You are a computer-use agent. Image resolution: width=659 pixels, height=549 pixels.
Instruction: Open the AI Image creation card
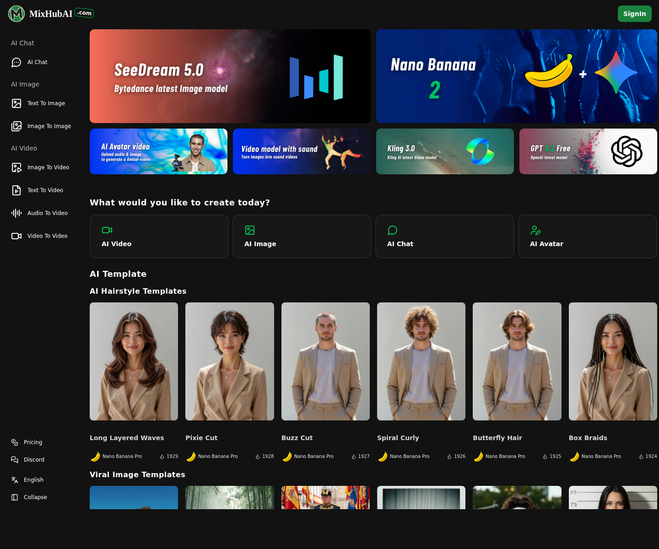pyautogui.click(x=302, y=237)
